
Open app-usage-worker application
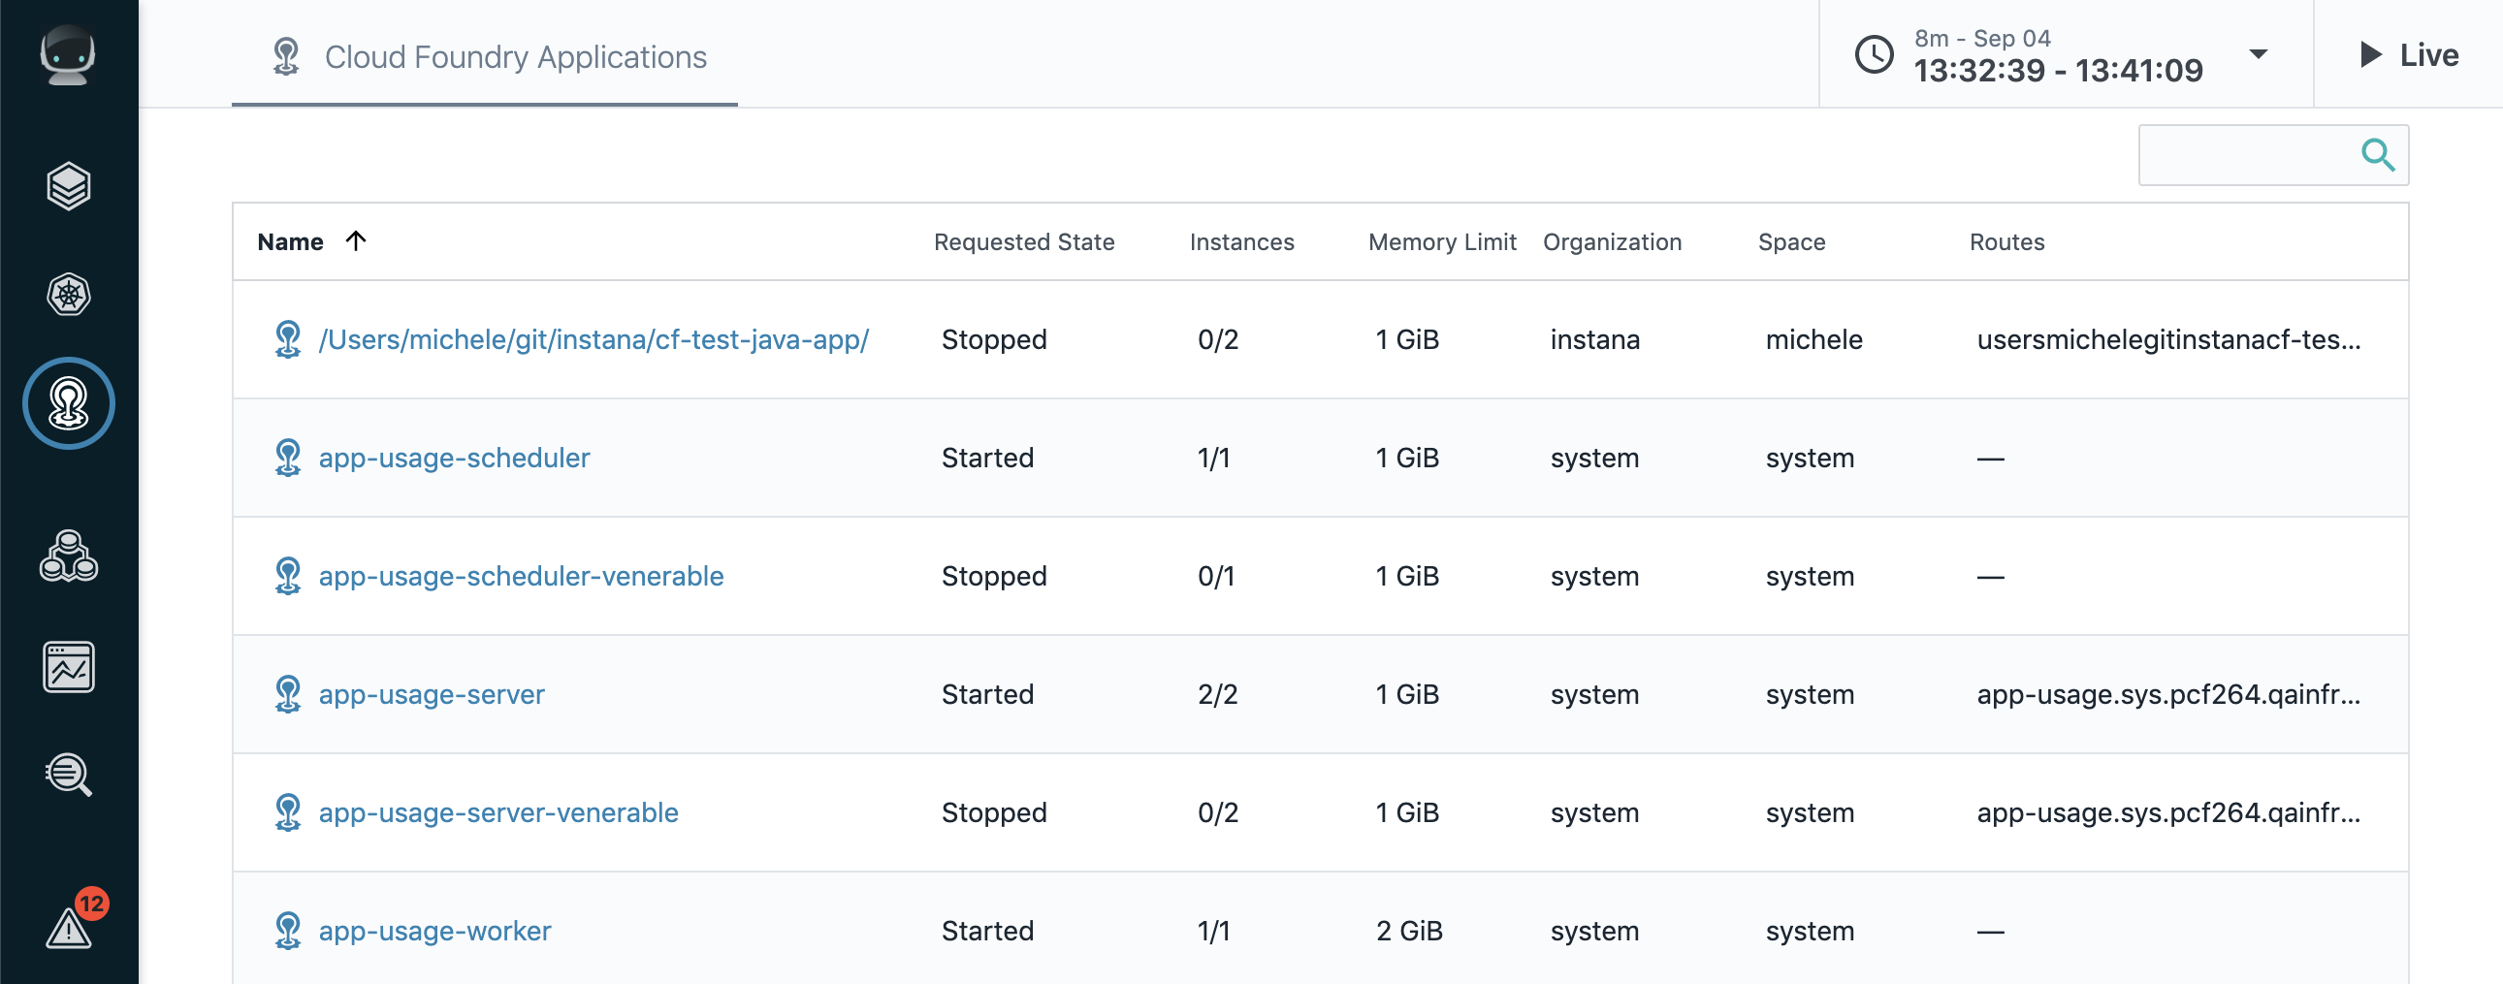click(x=434, y=931)
